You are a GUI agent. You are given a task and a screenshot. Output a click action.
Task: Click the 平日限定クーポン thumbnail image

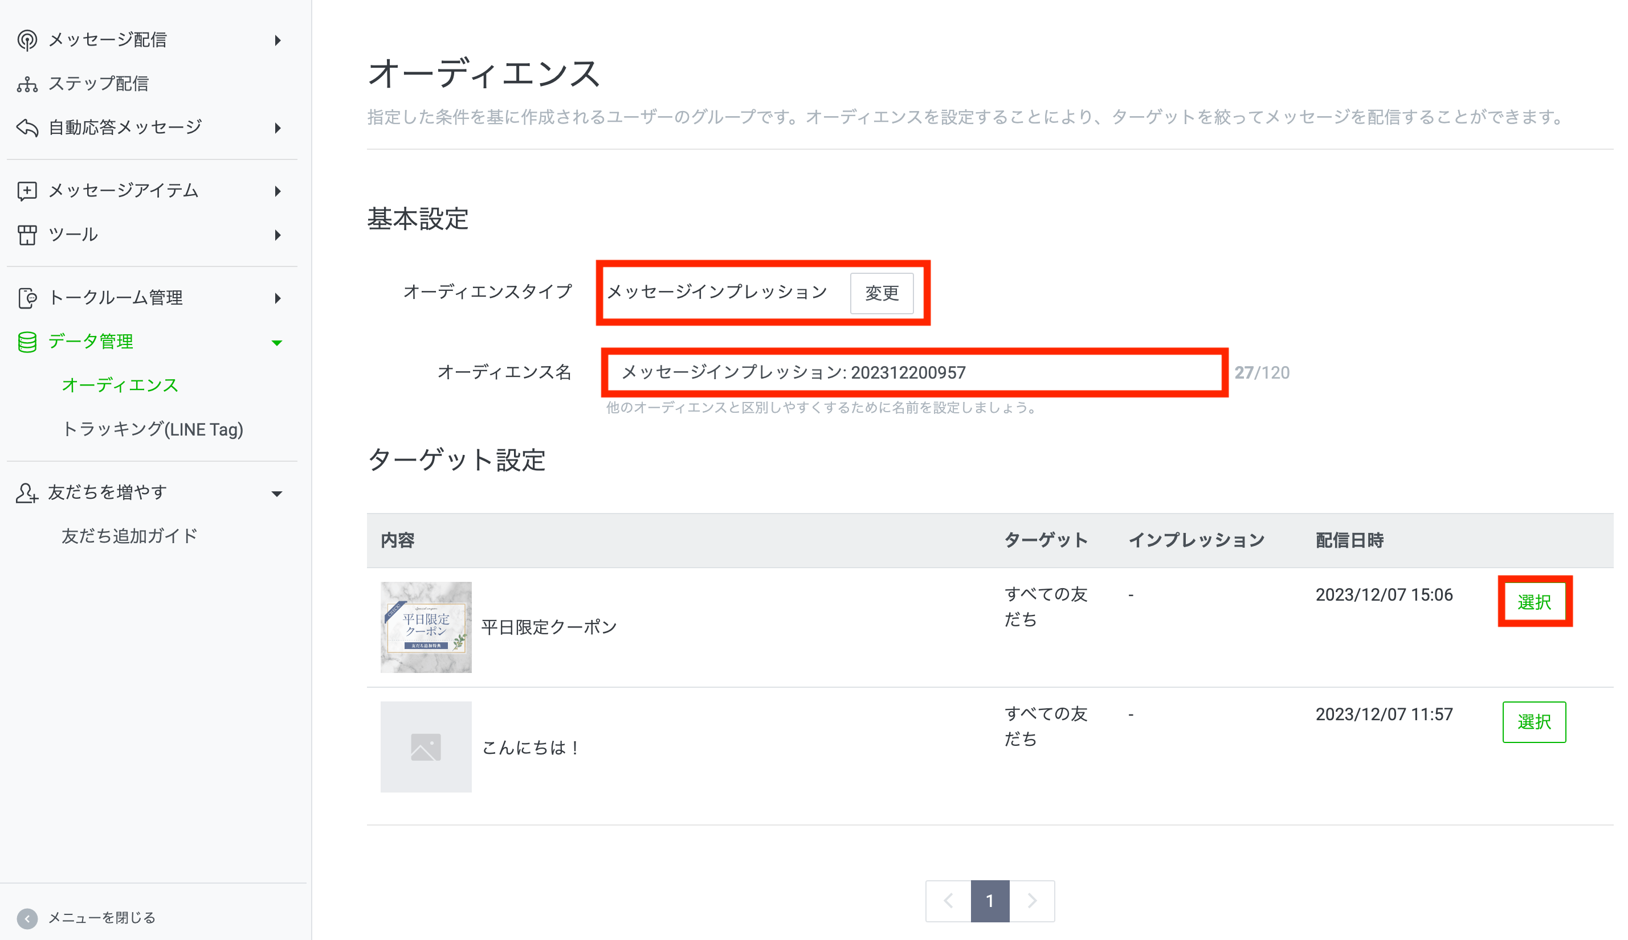pyautogui.click(x=426, y=627)
